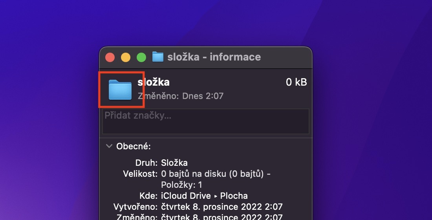
Task: Click the Složka value next to Druh
Action: [174, 163]
